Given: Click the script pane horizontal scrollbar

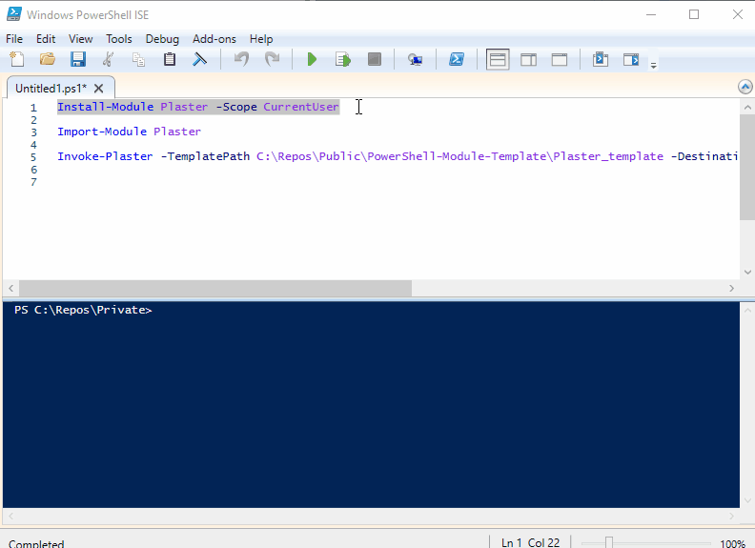Looking at the screenshot, I should click(x=214, y=288).
